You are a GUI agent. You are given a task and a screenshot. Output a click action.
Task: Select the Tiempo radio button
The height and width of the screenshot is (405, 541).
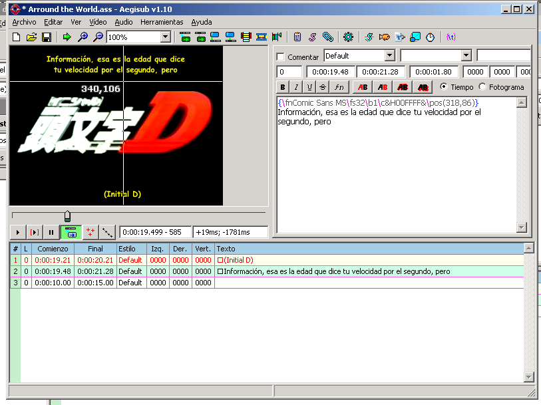(444, 87)
